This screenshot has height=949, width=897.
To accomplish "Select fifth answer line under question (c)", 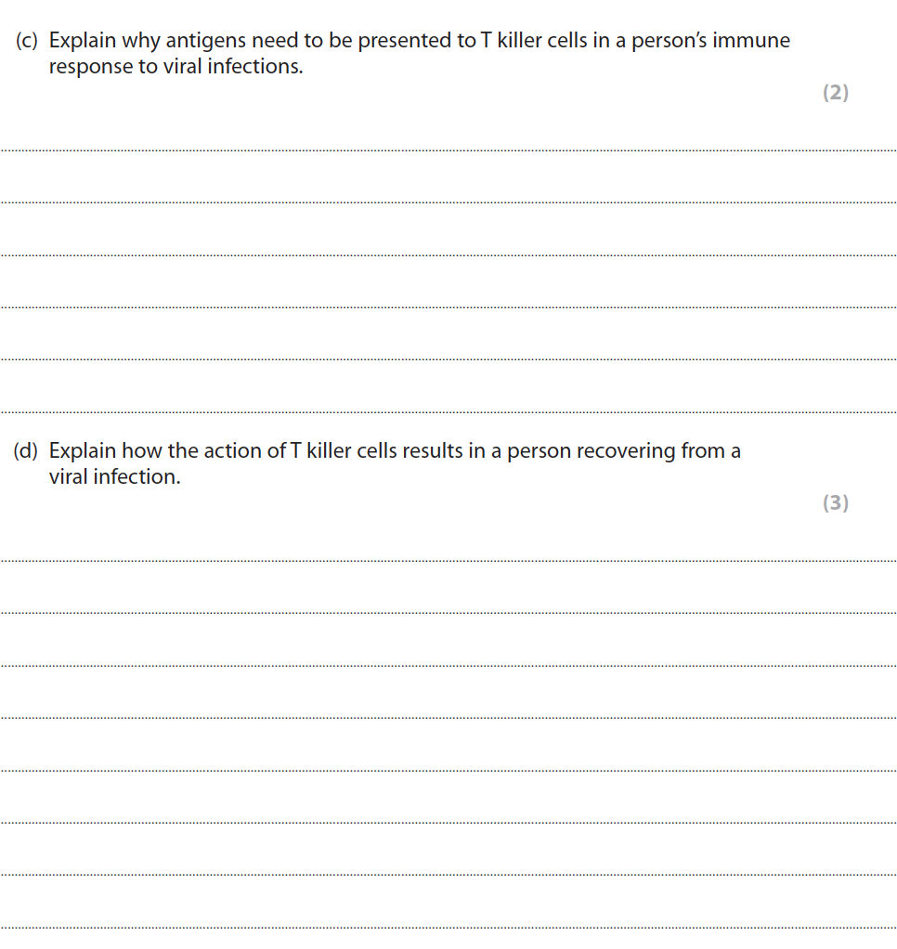I will coord(448,358).
